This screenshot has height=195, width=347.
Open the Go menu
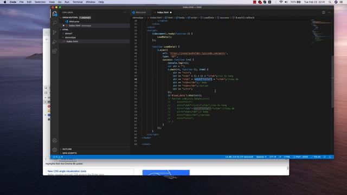pos(60,2)
